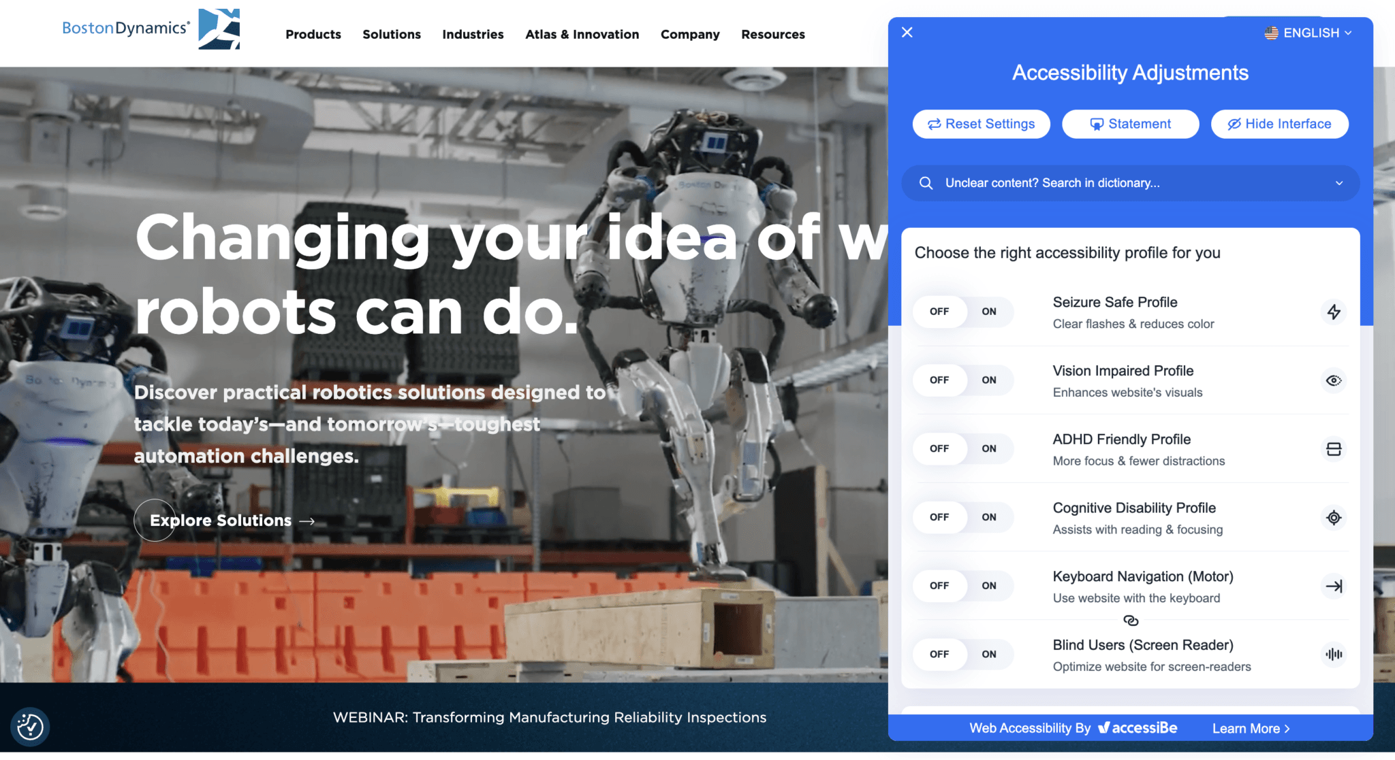
Task: Expand the dictionary search chevron
Action: pos(1339,183)
